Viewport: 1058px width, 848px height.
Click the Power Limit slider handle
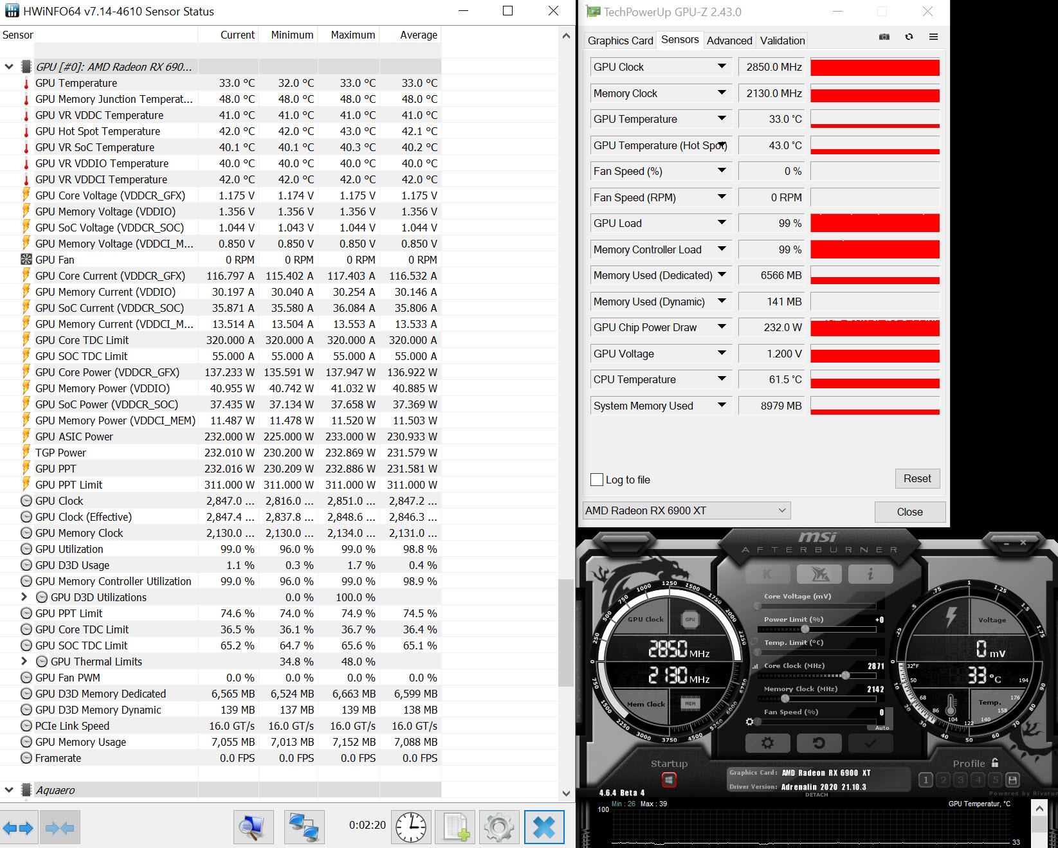[x=805, y=629]
